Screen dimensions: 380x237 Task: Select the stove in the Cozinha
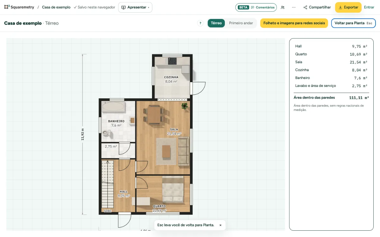[x=172, y=61]
